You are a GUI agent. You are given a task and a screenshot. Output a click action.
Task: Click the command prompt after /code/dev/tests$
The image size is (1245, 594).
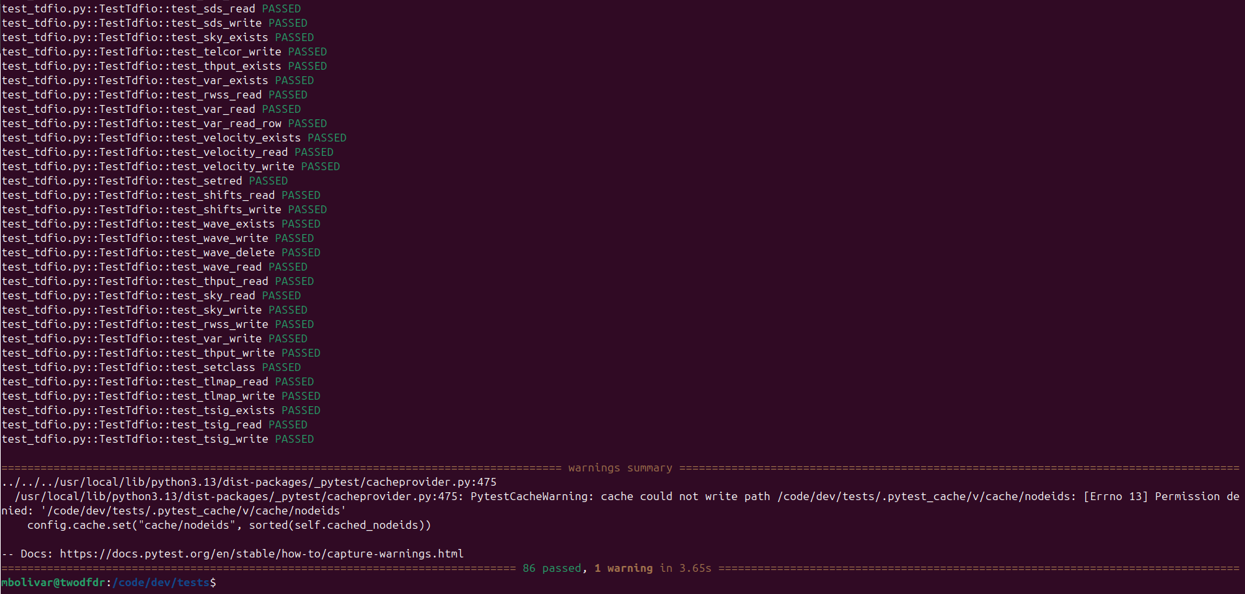[x=222, y=582]
